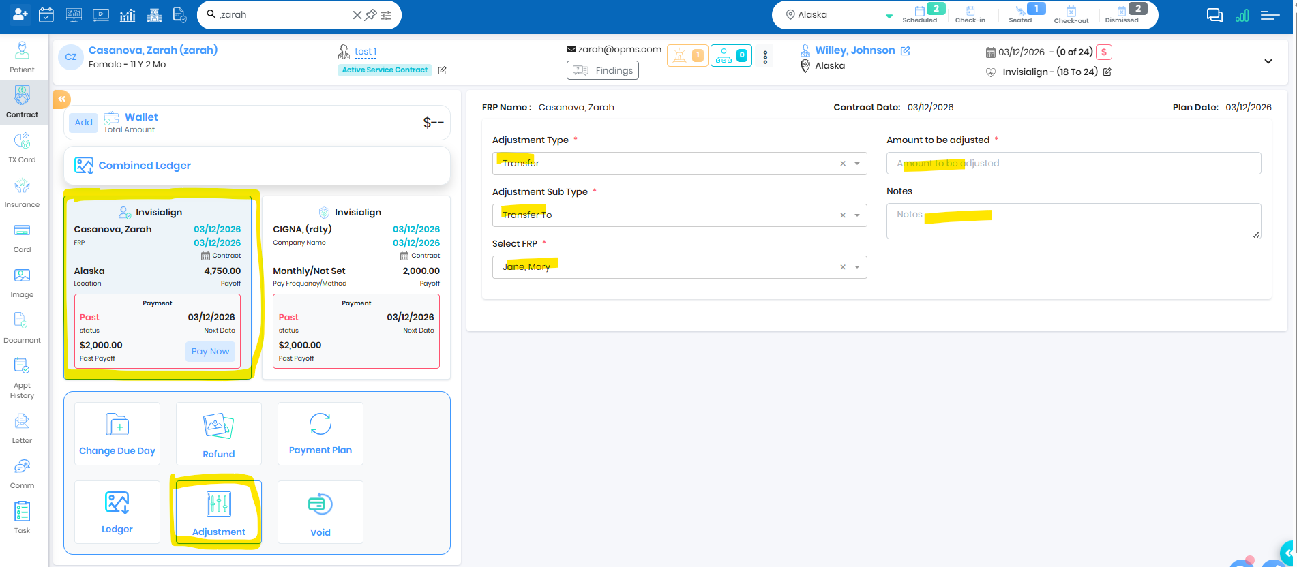
Task: Expand the Select FRP dropdown arrow
Action: (857, 267)
